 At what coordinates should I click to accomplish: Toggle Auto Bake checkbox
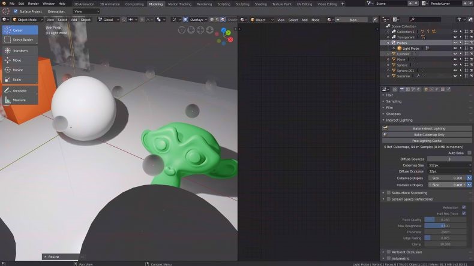tap(469, 153)
